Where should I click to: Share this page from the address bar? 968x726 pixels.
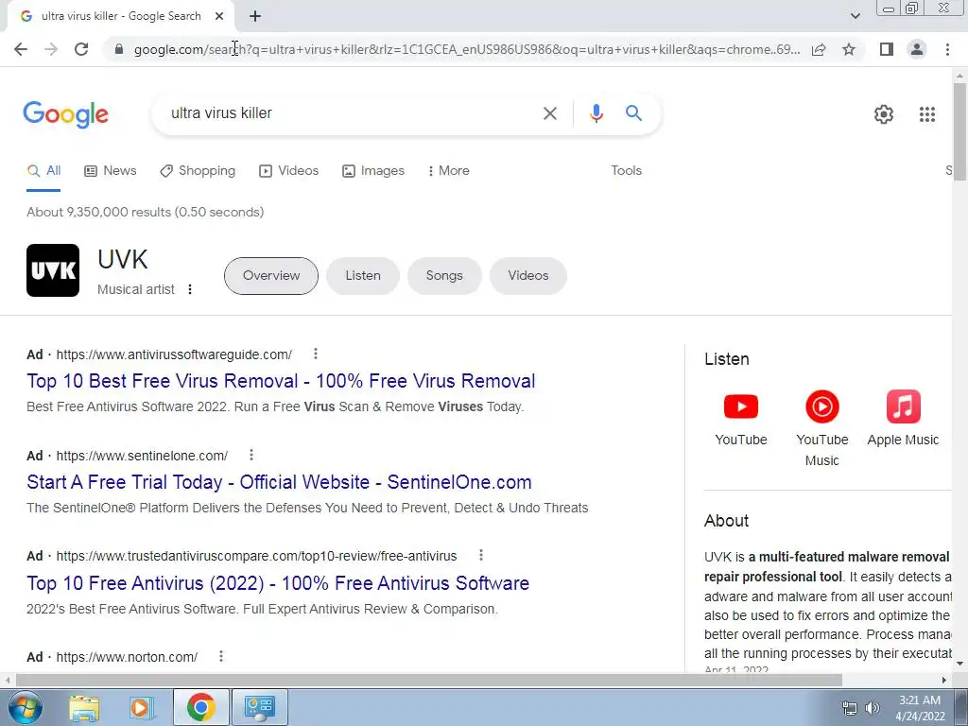pos(819,49)
